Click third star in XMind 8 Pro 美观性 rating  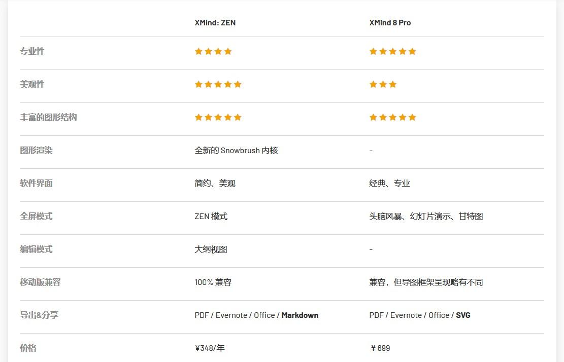pos(392,84)
